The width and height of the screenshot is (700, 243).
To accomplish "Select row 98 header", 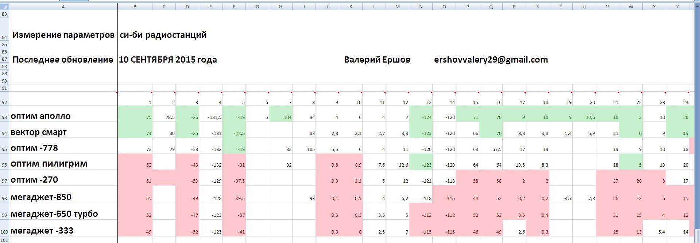I will click(x=4, y=195).
